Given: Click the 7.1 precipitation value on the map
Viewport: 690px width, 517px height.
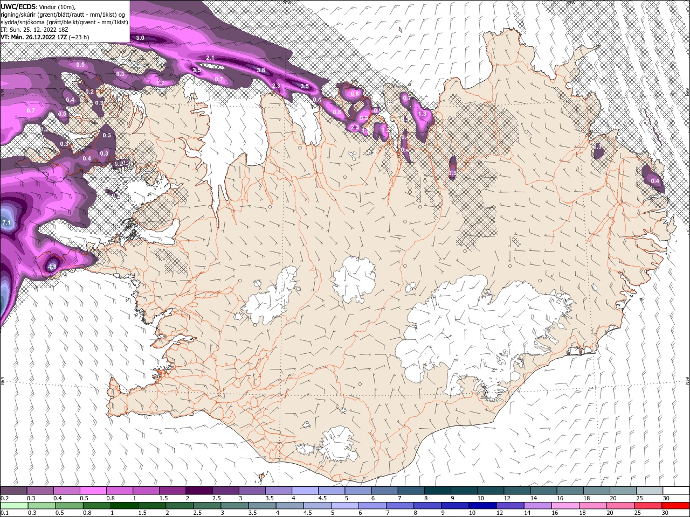Looking at the screenshot, I should 6,222.
